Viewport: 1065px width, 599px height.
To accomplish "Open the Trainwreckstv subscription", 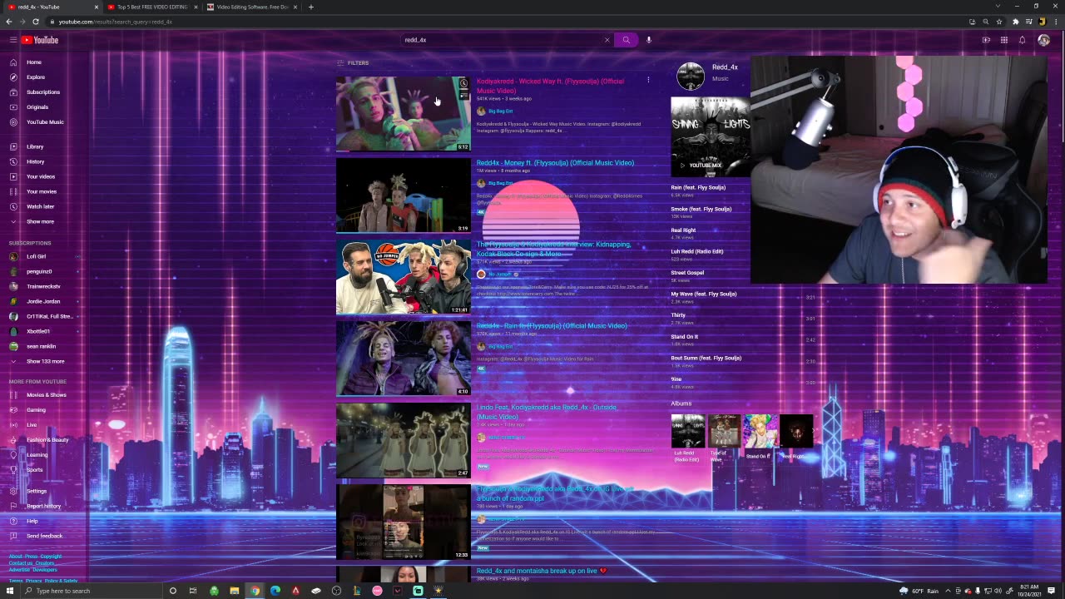I will click(43, 286).
